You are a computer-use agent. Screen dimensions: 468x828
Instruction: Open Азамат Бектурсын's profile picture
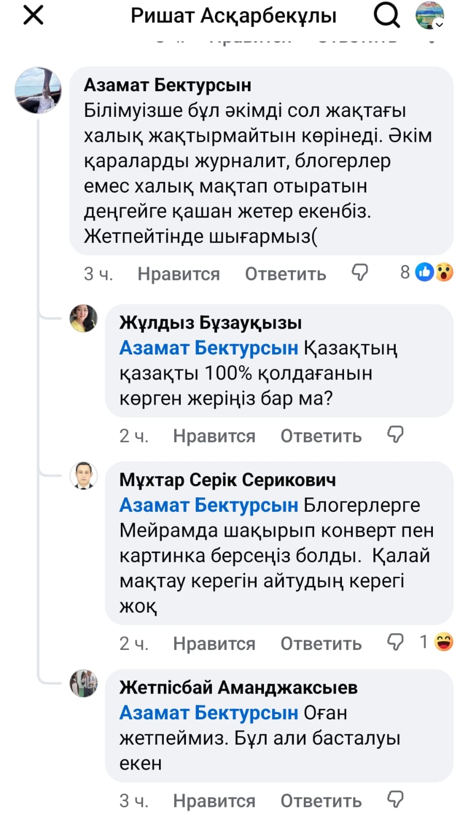pos(38,90)
